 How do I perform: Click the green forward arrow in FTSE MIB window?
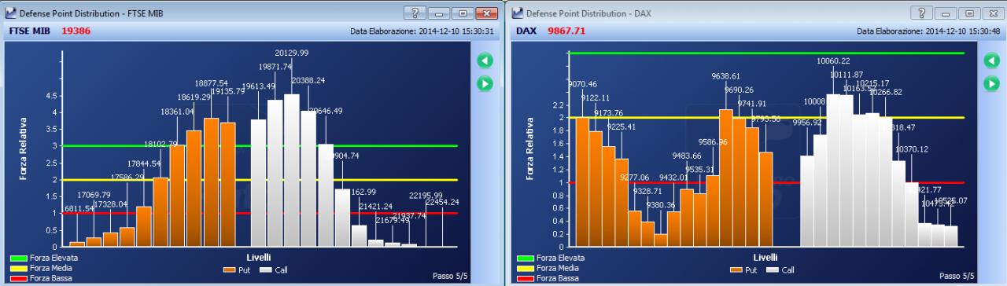485,82
